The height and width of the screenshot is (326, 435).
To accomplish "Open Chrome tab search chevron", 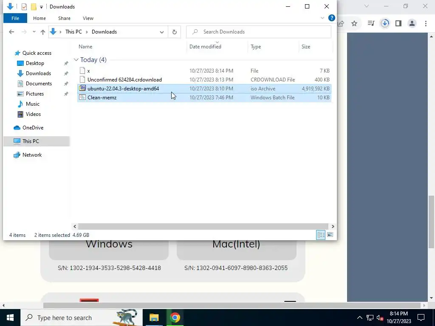I will 367,6.
